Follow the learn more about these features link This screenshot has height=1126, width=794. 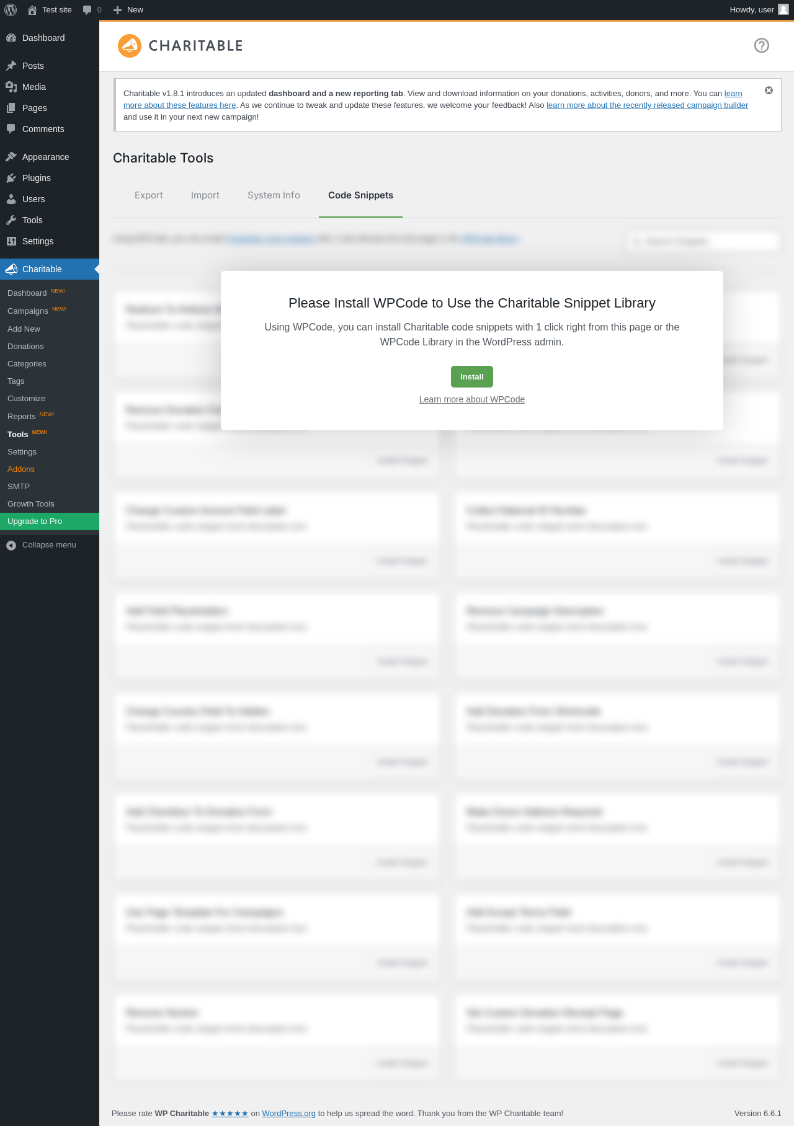point(179,105)
